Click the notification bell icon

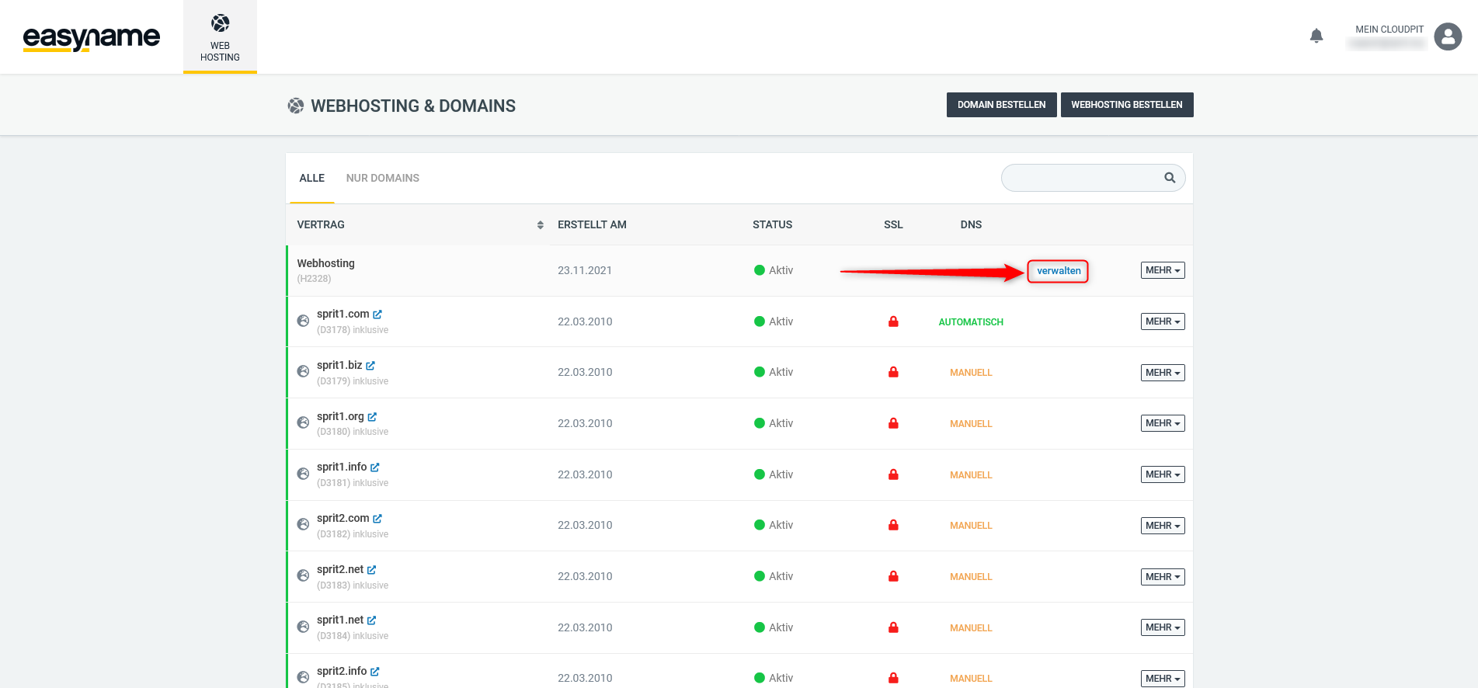point(1316,36)
